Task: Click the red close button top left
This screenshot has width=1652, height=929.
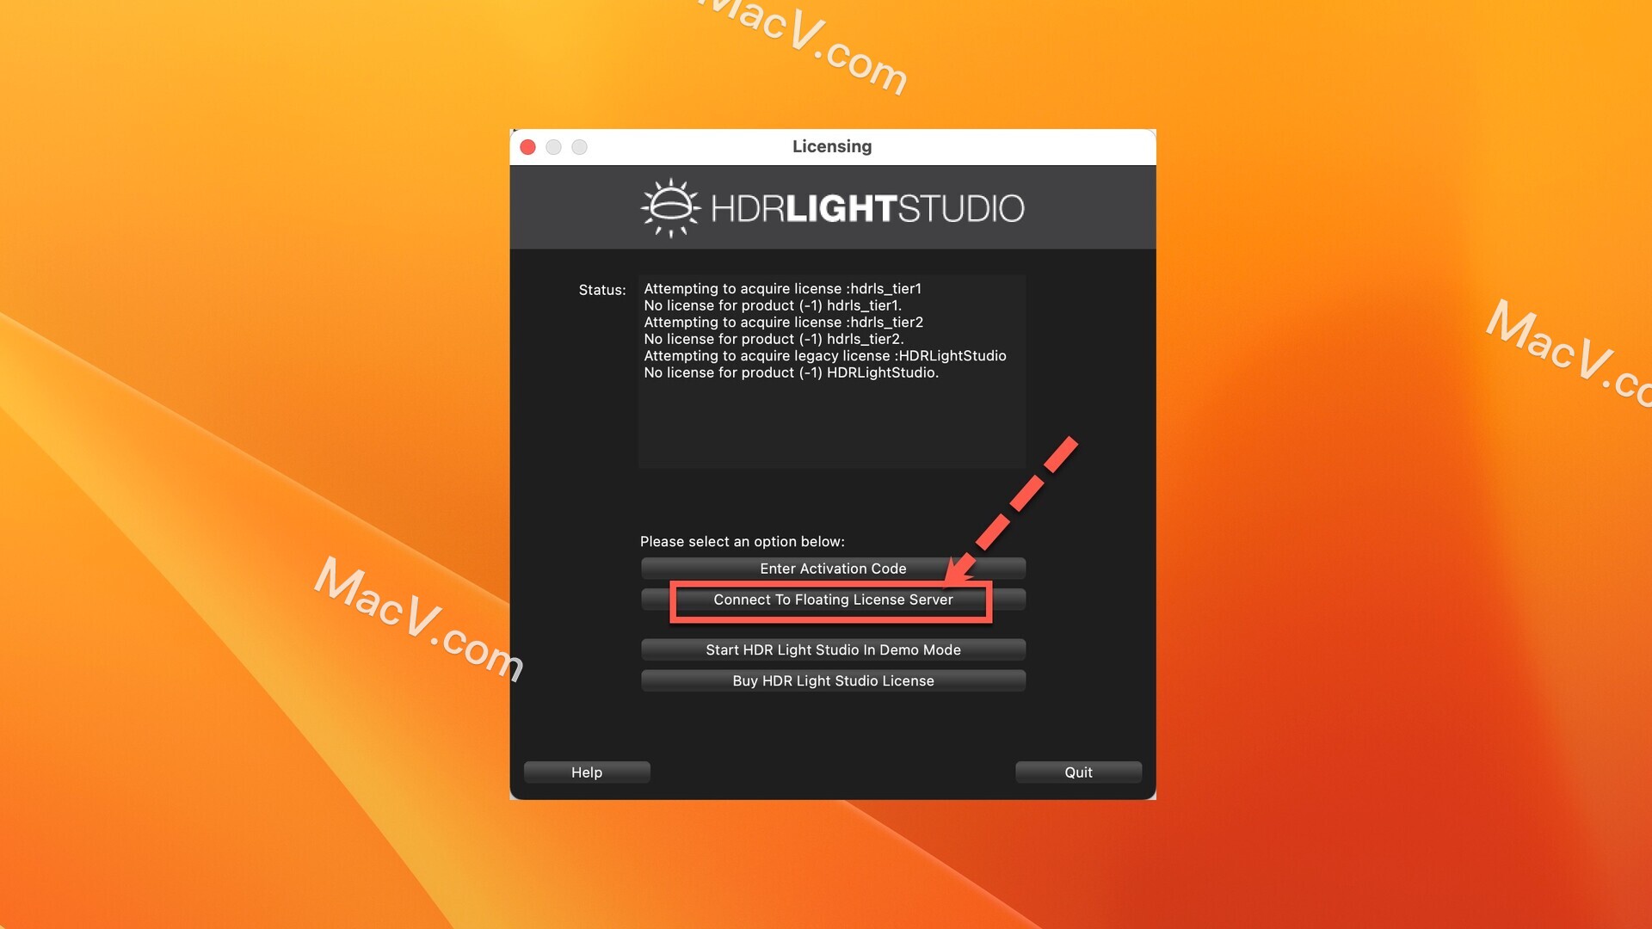Action: coord(530,146)
